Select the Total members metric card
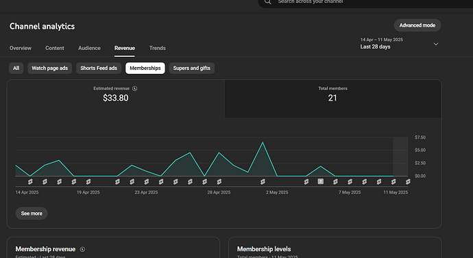The height and width of the screenshot is (258, 473). pyautogui.click(x=332, y=99)
